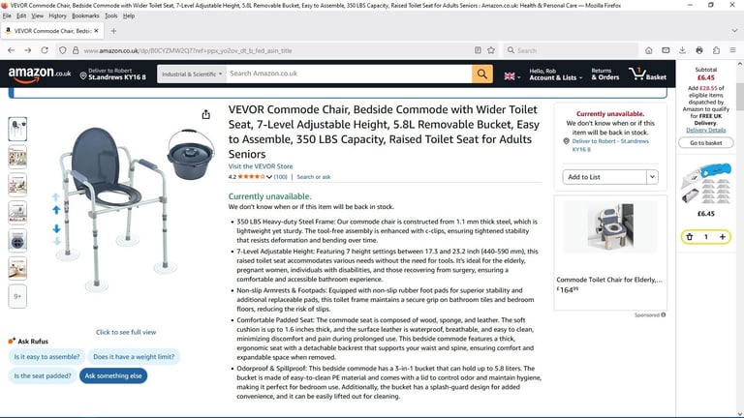
Task: Open the Bookmarks menu
Action: click(85, 15)
